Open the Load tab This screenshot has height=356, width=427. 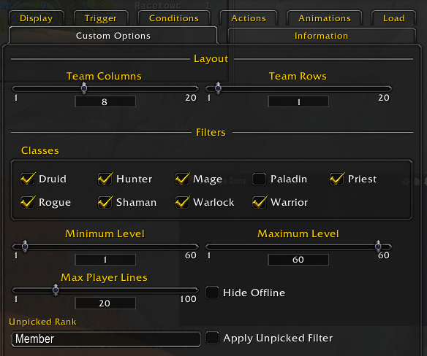394,18
